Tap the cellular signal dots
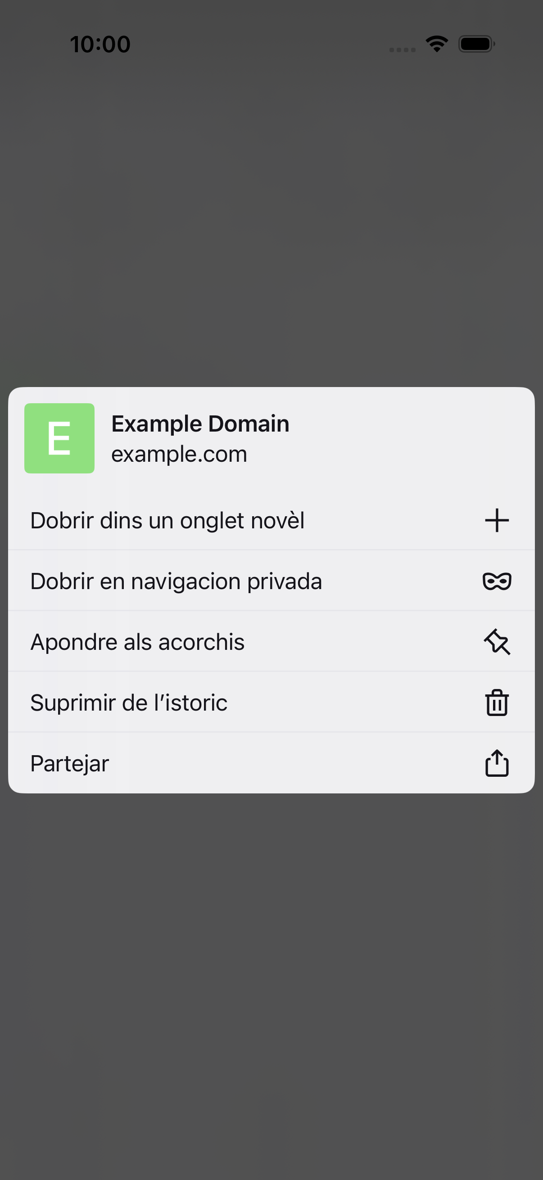The height and width of the screenshot is (1180, 543). coord(403,50)
